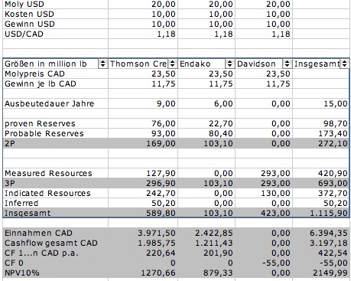Select the 'CF 1...n CAD p.a.' label
The image size is (351, 281).
[x=55, y=253]
